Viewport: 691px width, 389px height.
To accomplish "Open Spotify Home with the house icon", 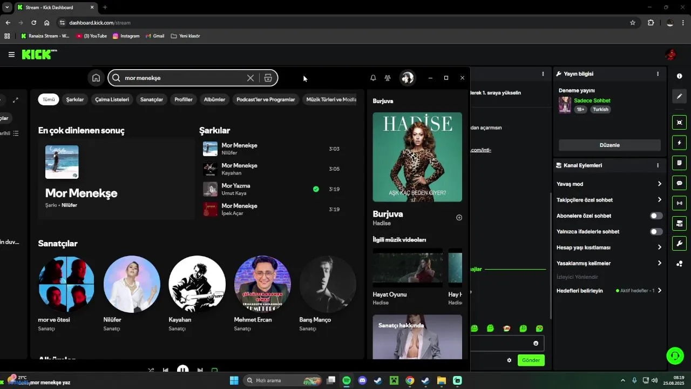I will (96, 78).
